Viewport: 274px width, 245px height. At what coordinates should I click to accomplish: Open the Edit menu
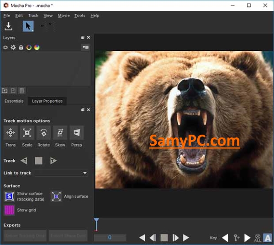point(19,16)
